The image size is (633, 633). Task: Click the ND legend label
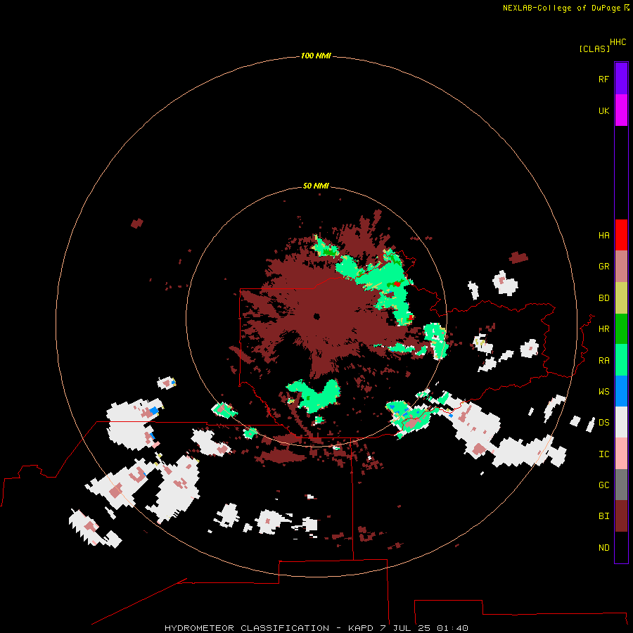click(603, 548)
